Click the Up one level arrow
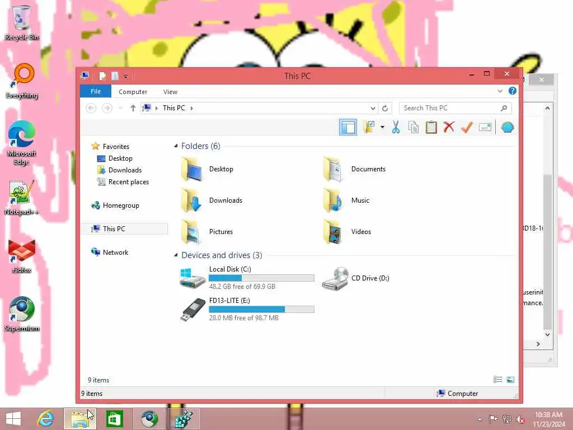The width and height of the screenshot is (573, 430). click(133, 108)
